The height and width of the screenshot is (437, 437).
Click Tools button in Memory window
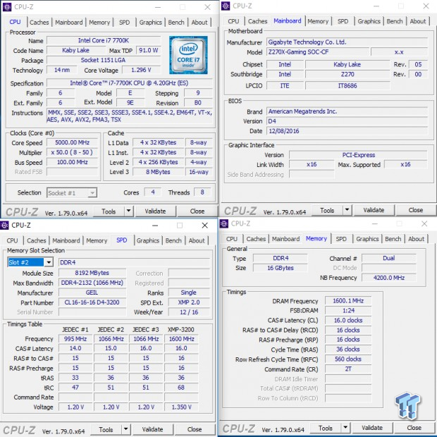[x=326, y=428]
